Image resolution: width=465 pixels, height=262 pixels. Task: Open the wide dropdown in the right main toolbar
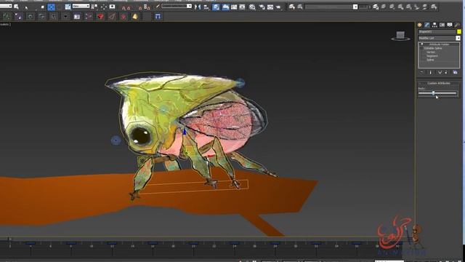click(331, 7)
